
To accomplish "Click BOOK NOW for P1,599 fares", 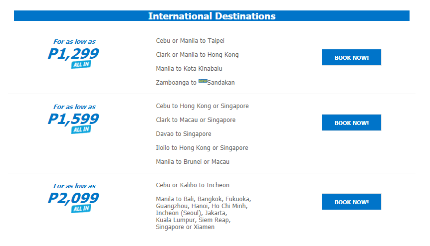I will (x=351, y=123).
